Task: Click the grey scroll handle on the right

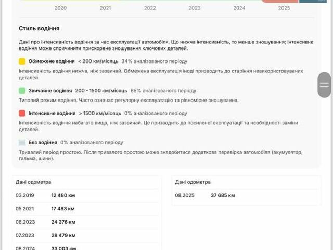Action: coord(324,85)
